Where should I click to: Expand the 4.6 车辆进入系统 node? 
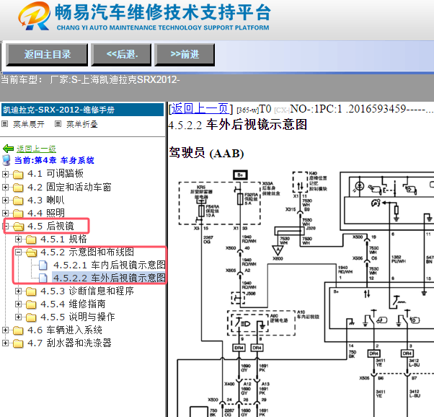point(5,330)
